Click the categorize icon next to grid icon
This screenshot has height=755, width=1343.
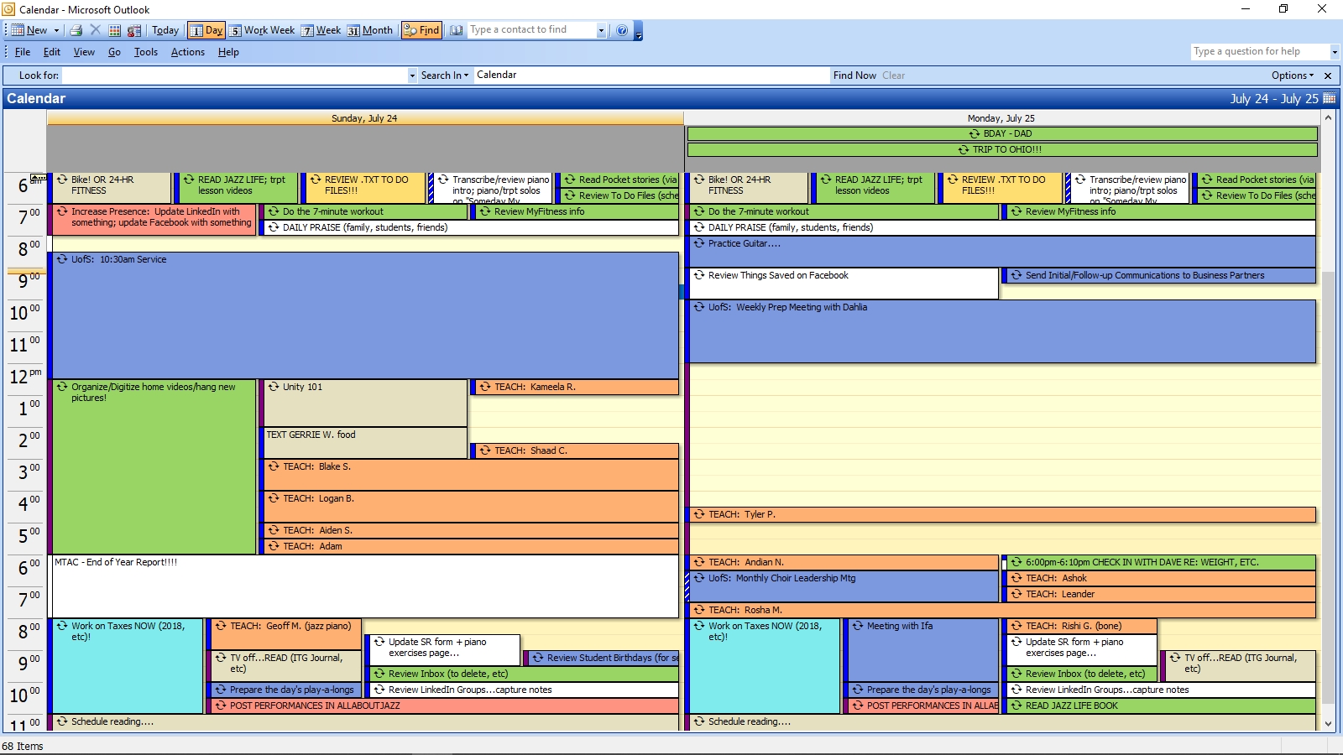click(133, 30)
